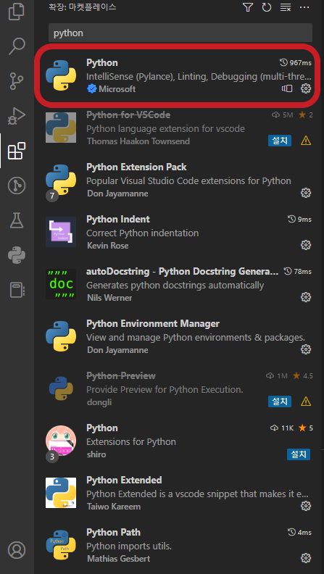Open manage gear for Python Indent

pos(306,245)
